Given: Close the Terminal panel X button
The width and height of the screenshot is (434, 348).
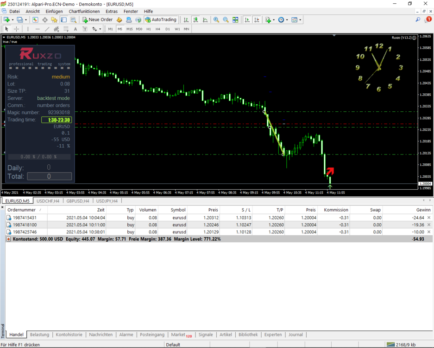Looking at the screenshot, I should (2, 207).
